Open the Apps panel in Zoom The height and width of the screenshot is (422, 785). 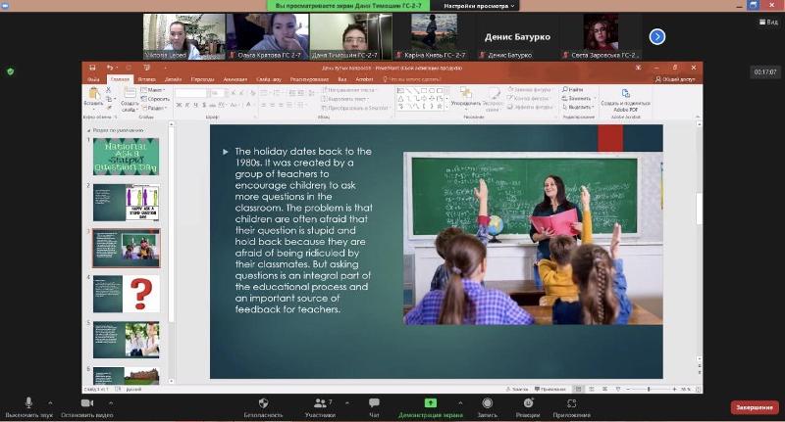click(572, 405)
